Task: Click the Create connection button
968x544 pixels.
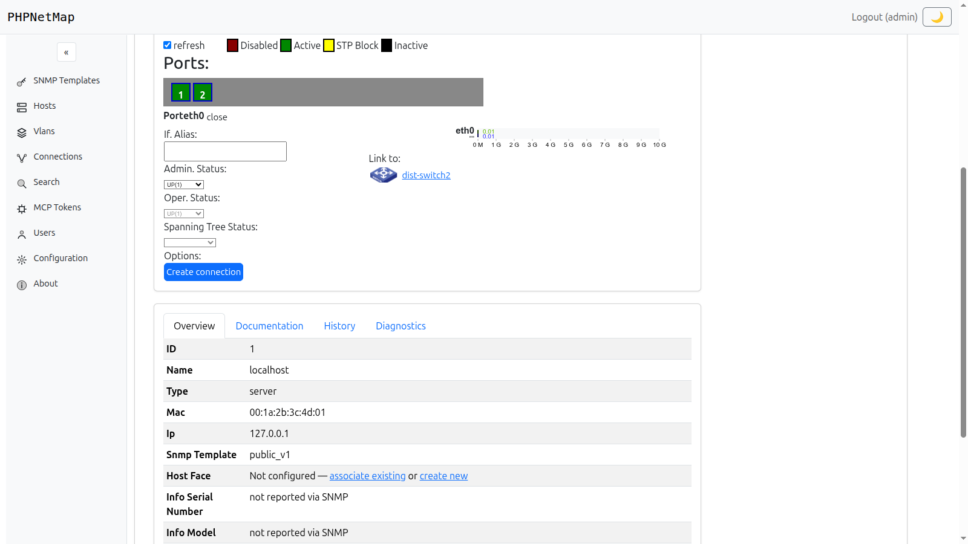Action: pyautogui.click(x=203, y=272)
